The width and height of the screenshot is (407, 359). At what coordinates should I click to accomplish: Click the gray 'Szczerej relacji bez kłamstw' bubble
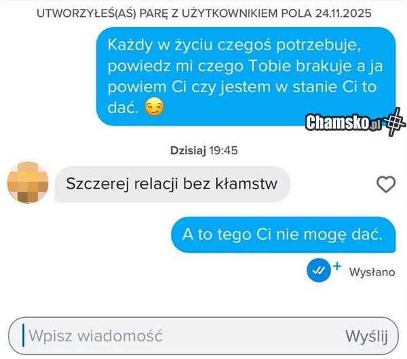[172, 184]
